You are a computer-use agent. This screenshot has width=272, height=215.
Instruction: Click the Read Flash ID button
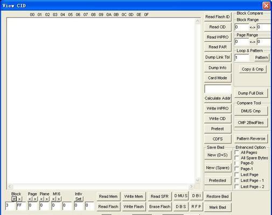pos(218,17)
